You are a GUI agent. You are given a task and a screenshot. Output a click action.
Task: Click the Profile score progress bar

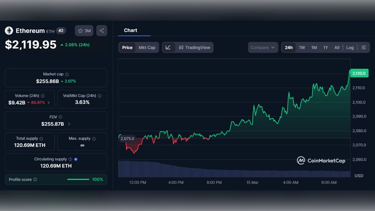78,179
